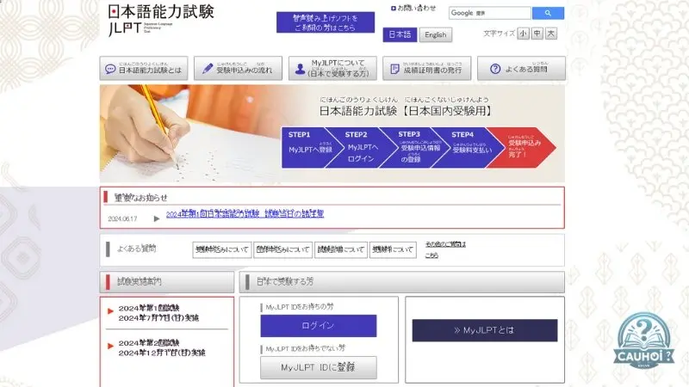This screenshot has height=387, width=689.
Task: Click the 日本で受験する方 section header
Action: coord(401,282)
